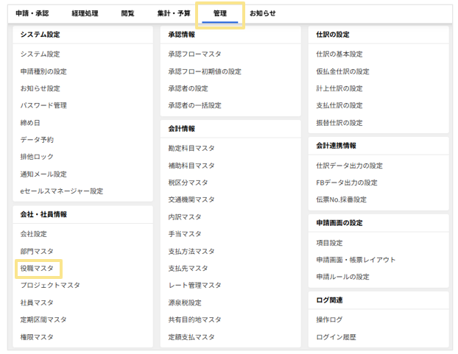Select 承認フローマスタ
This screenshot has width=458, height=354.
tap(194, 54)
